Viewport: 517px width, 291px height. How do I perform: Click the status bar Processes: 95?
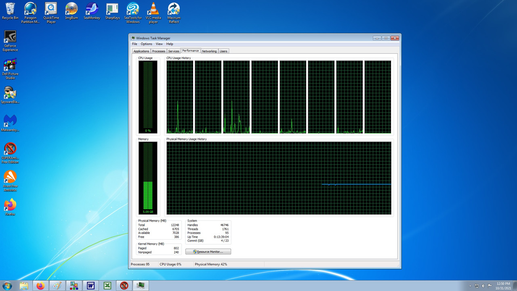click(140, 264)
